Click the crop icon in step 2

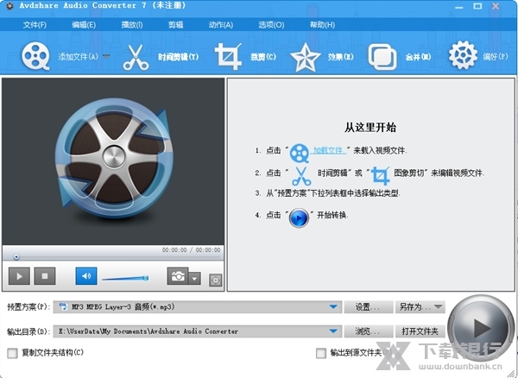coord(381,175)
